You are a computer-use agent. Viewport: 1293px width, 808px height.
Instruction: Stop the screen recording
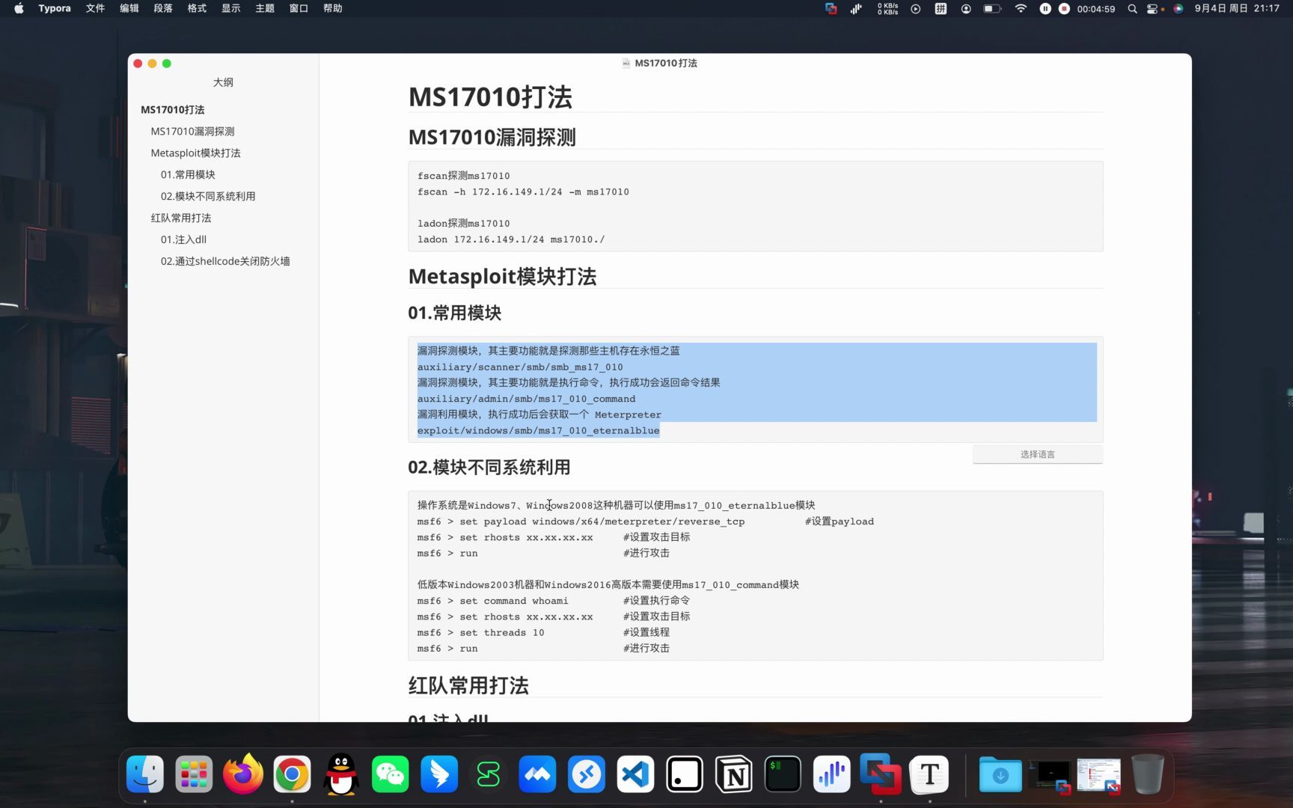coord(1064,8)
